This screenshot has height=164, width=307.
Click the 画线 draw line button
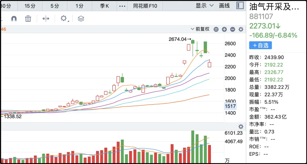224,6
